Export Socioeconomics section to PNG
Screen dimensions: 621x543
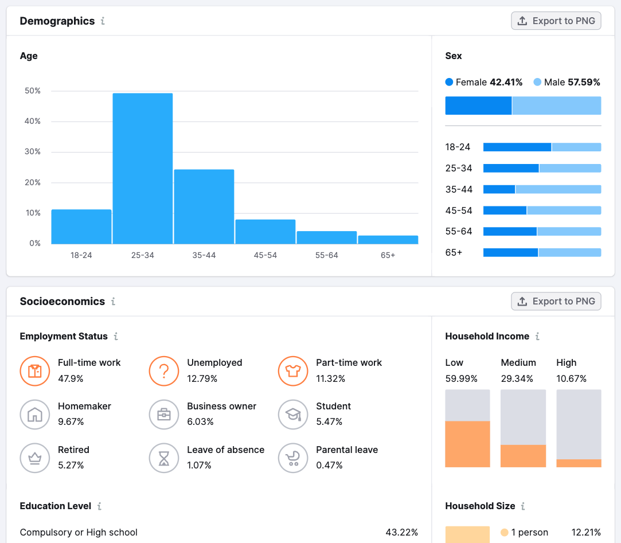(x=556, y=302)
